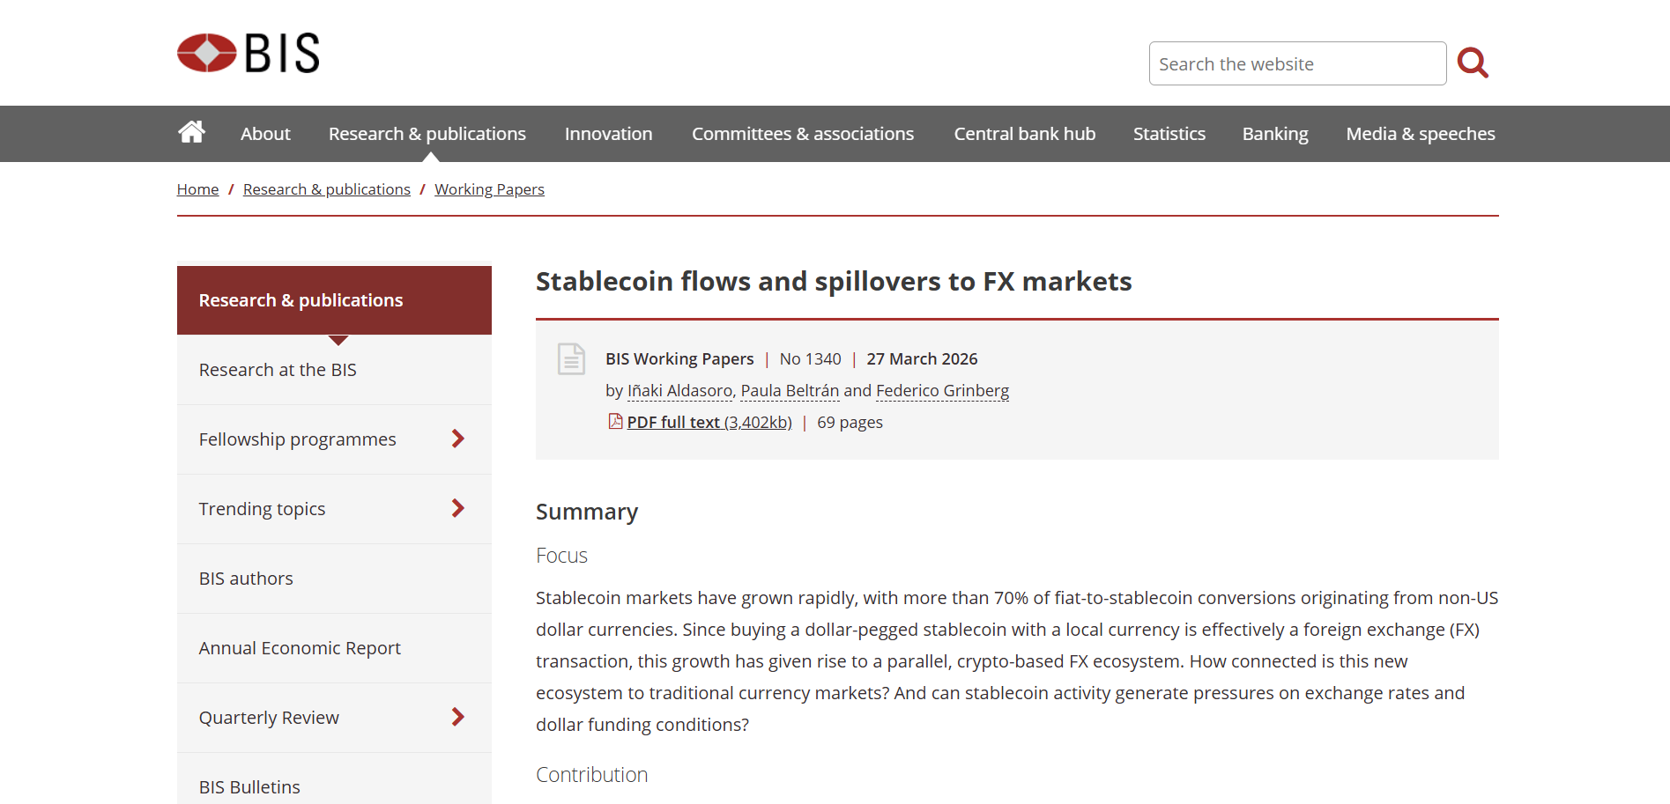This screenshot has height=804, width=1670.
Task: Open the home icon in navigation bar
Action: (191, 132)
